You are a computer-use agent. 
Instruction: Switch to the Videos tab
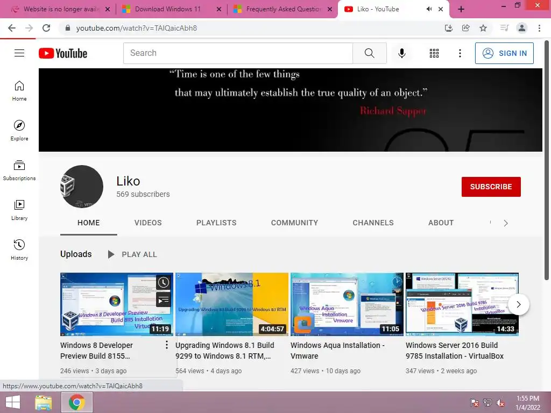pos(148,223)
